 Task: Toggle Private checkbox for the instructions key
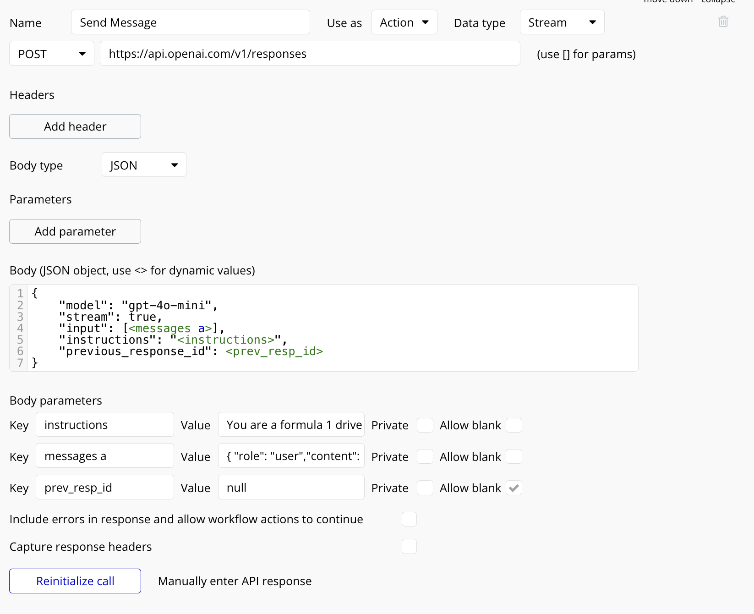click(x=425, y=425)
